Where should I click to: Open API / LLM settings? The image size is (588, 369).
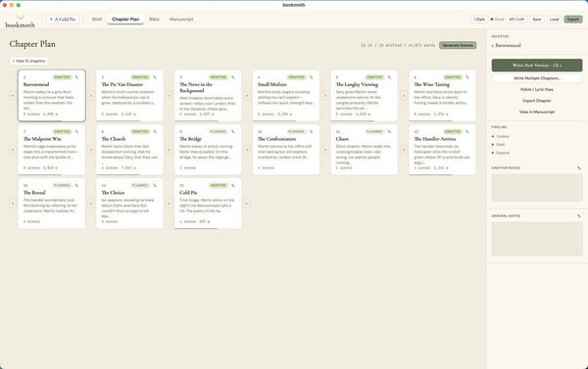pos(516,20)
